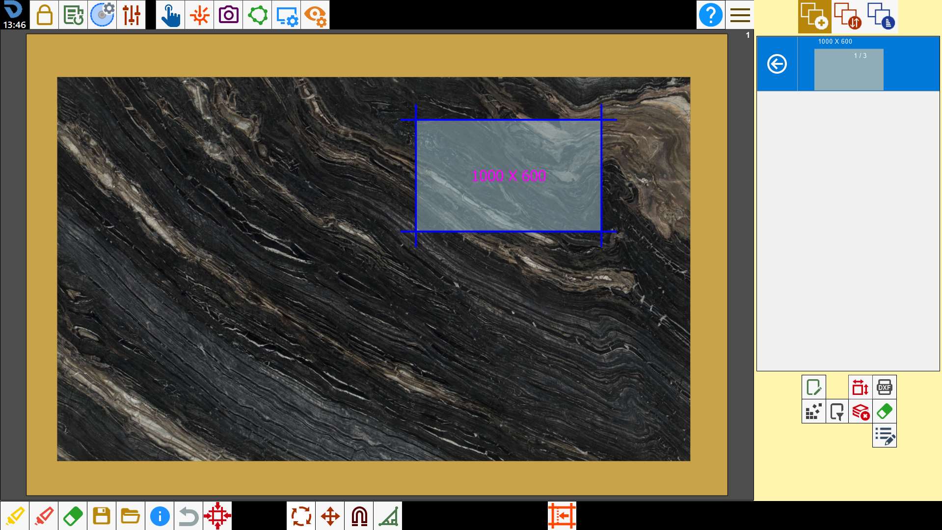942x530 pixels.
Task: Select the green angle measure tool
Action: click(x=388, y=516)
